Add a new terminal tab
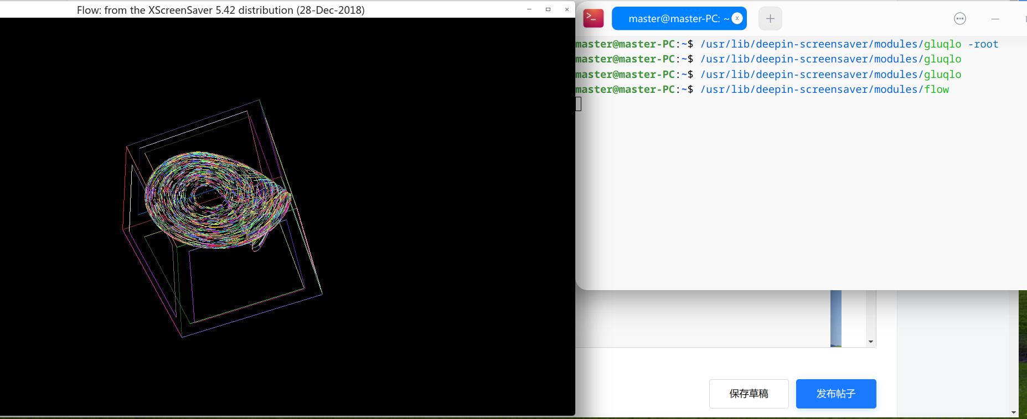1027x419 pixels. pyautogui.click(x=770, y=18)
